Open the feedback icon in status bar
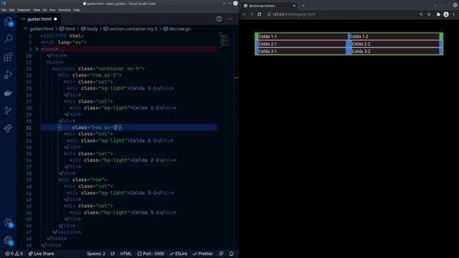 click(x=222, y=254)
